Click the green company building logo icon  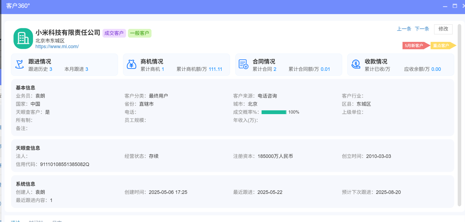point(23,38)
